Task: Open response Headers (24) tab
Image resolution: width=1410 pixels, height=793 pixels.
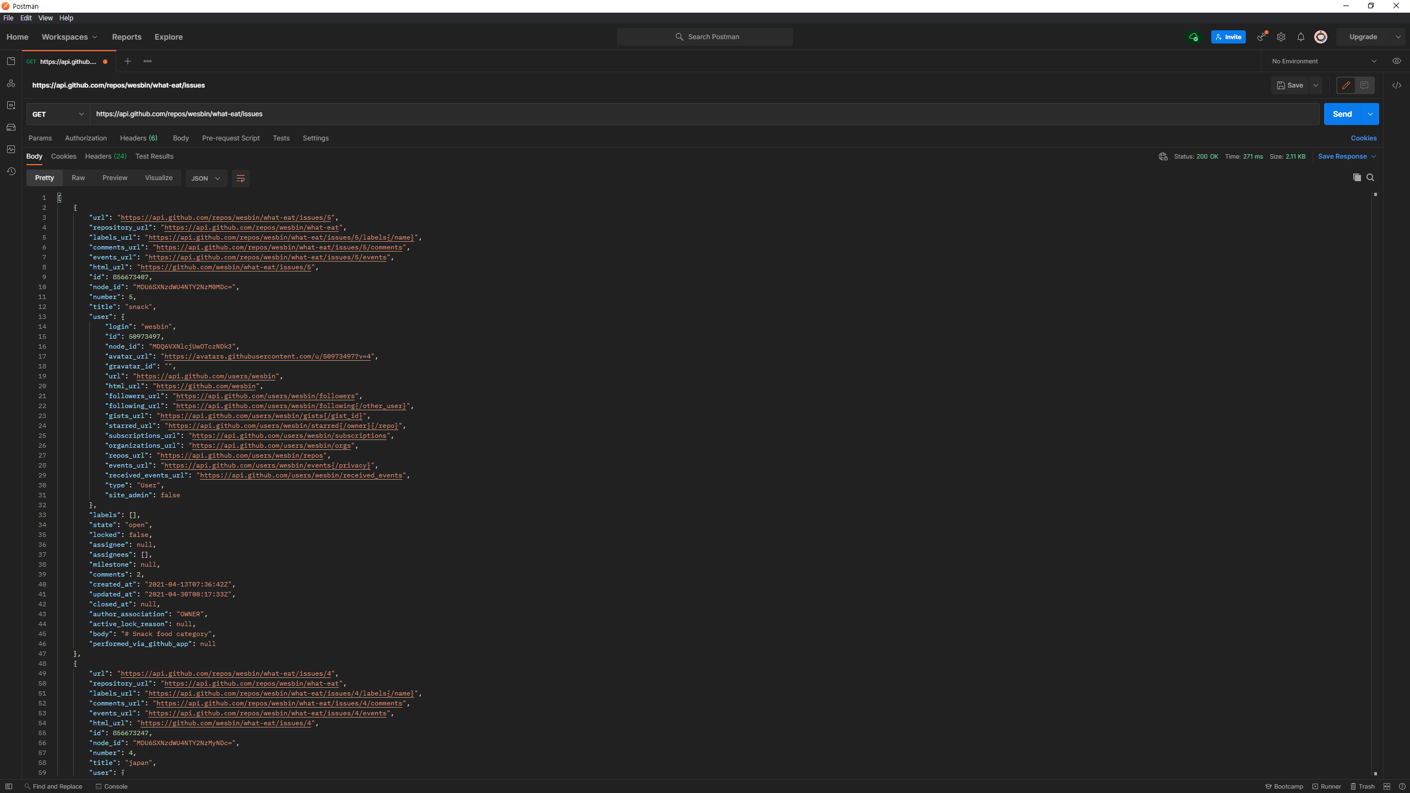Action: pos(106,156)
